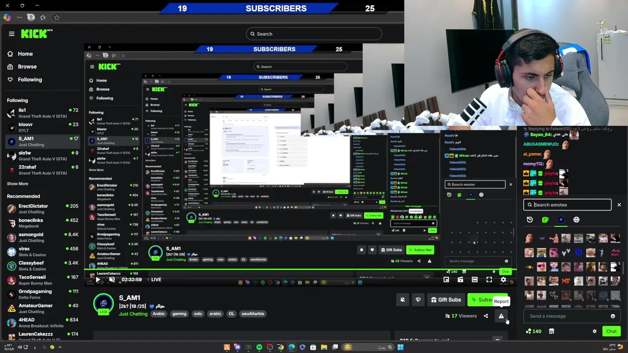Click the Gift Subs button

[x=446, y=300]
